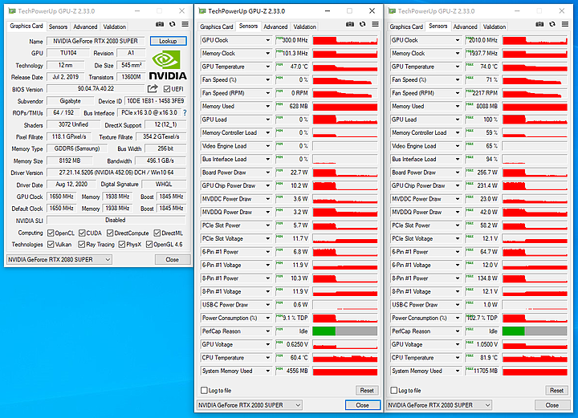578x418 pixels.
Task: Click the NVIDIA logo in Graphics Card tab
Action: tap(168, 65)
